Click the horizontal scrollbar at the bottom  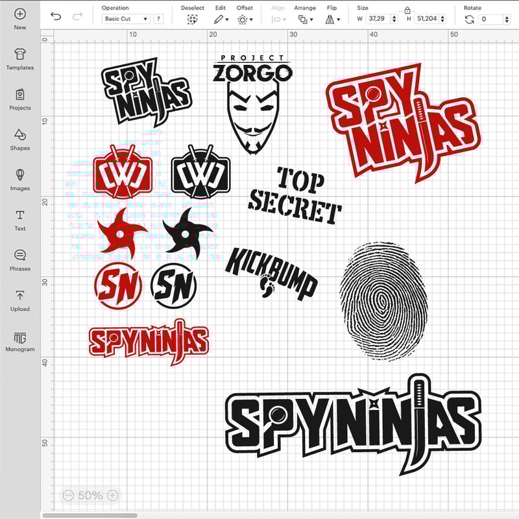(x=90, y=515)
